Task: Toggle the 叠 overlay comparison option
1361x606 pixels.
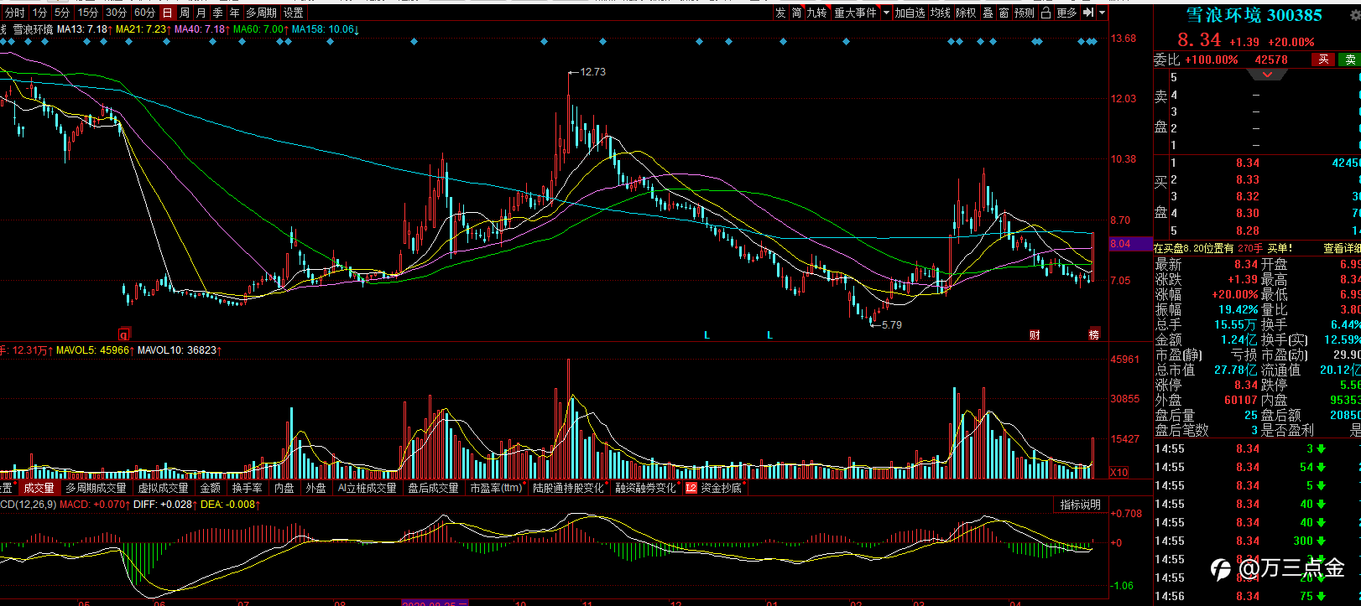Action: (988, 13)
